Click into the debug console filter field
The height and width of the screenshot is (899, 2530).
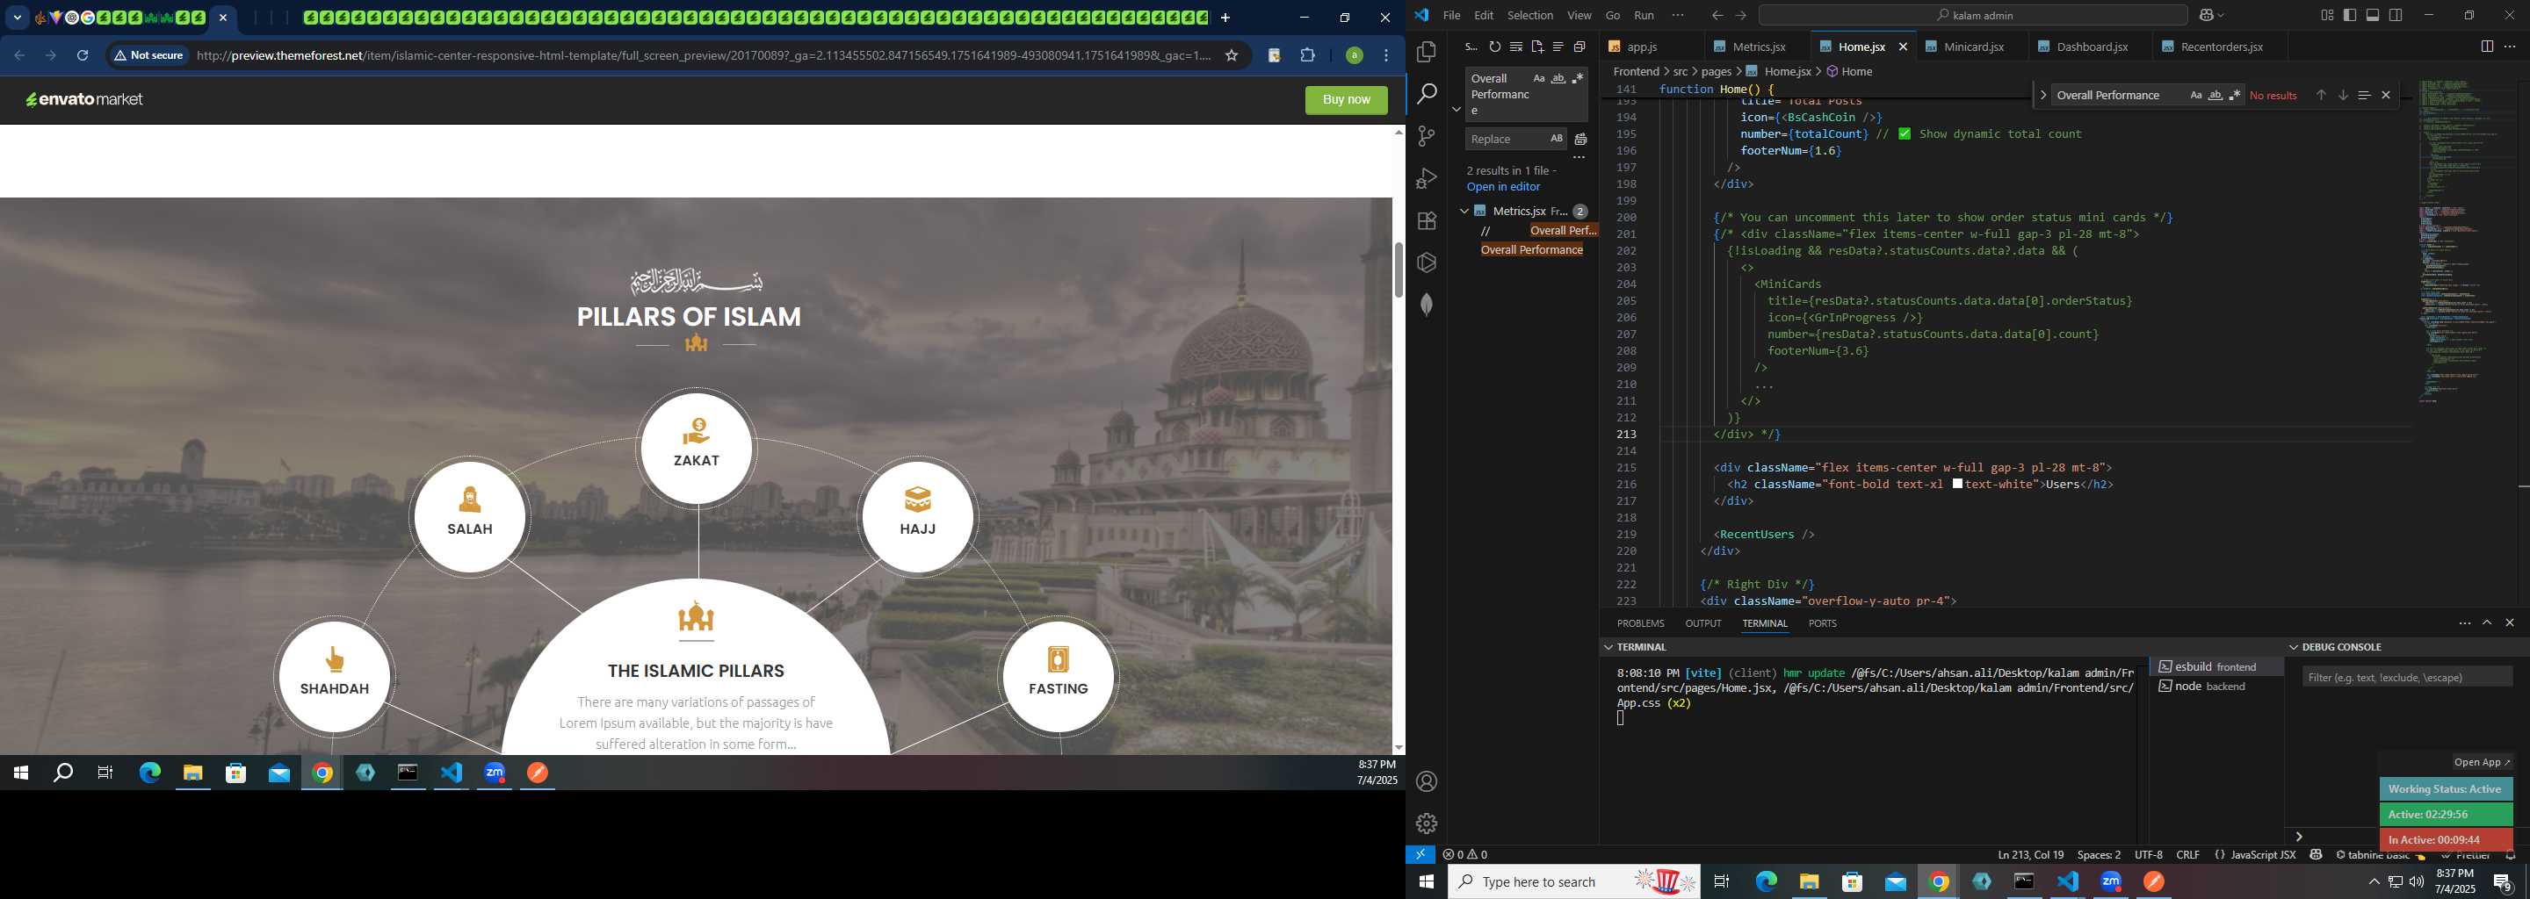(2406, 677)
